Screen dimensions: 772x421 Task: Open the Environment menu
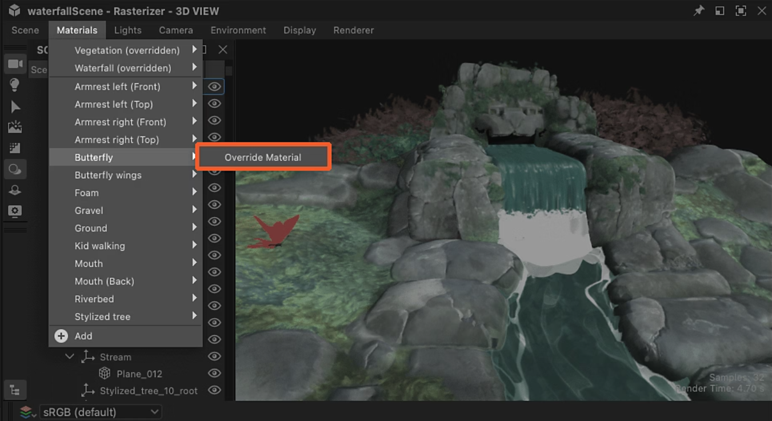click(238, 30)
